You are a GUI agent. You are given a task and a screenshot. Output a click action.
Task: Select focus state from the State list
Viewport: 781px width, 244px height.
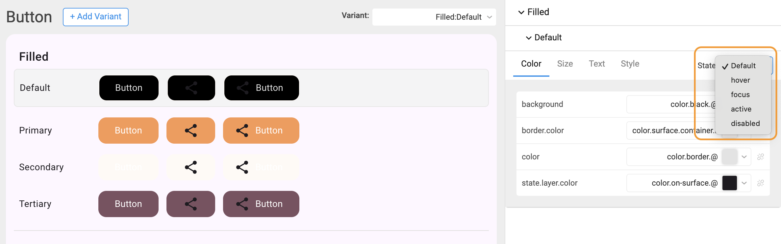pos(740,95)
